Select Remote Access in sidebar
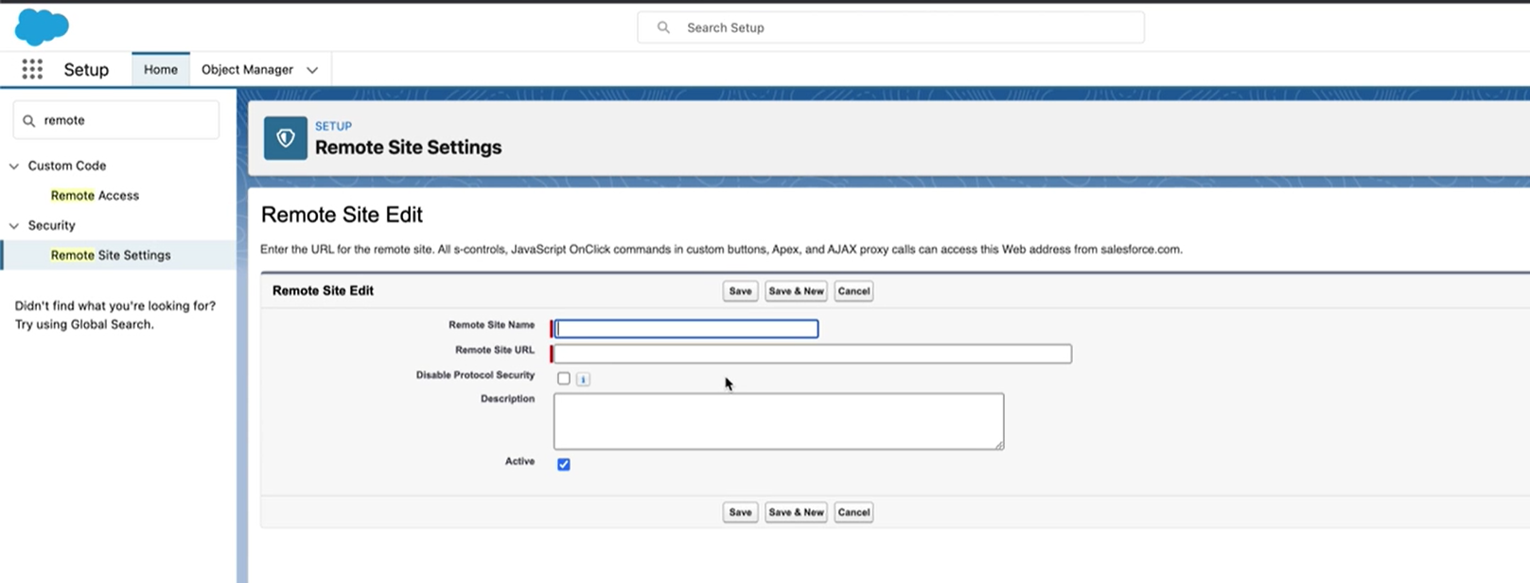The height and width of the screenshot is (583, 1530). pyautogui.click(x=95, y=195)
